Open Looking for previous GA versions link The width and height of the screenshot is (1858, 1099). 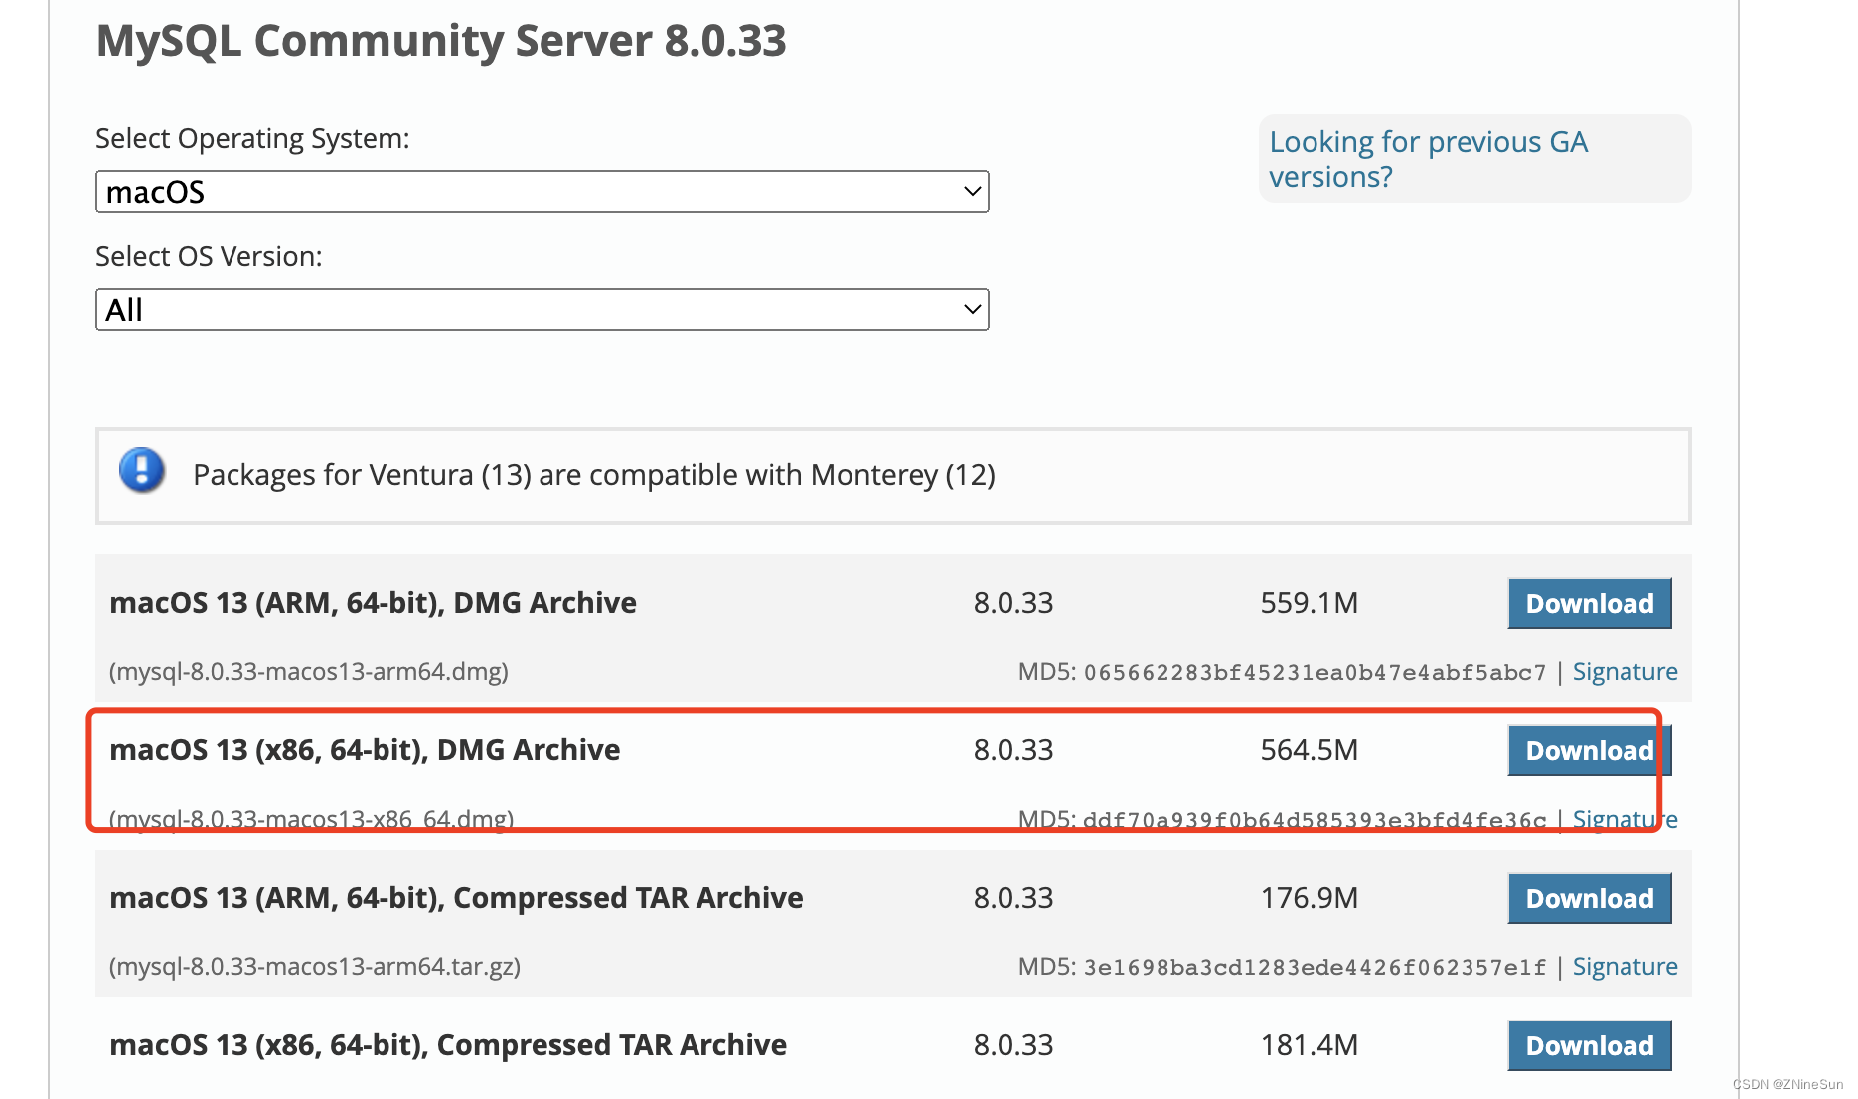[1428, 159]
